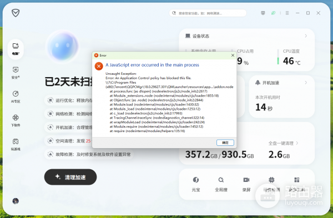This screenshot has width=333, height=218.
Task: Expand the 设备状态 card arrow
Action: click(x=306, y=36)
